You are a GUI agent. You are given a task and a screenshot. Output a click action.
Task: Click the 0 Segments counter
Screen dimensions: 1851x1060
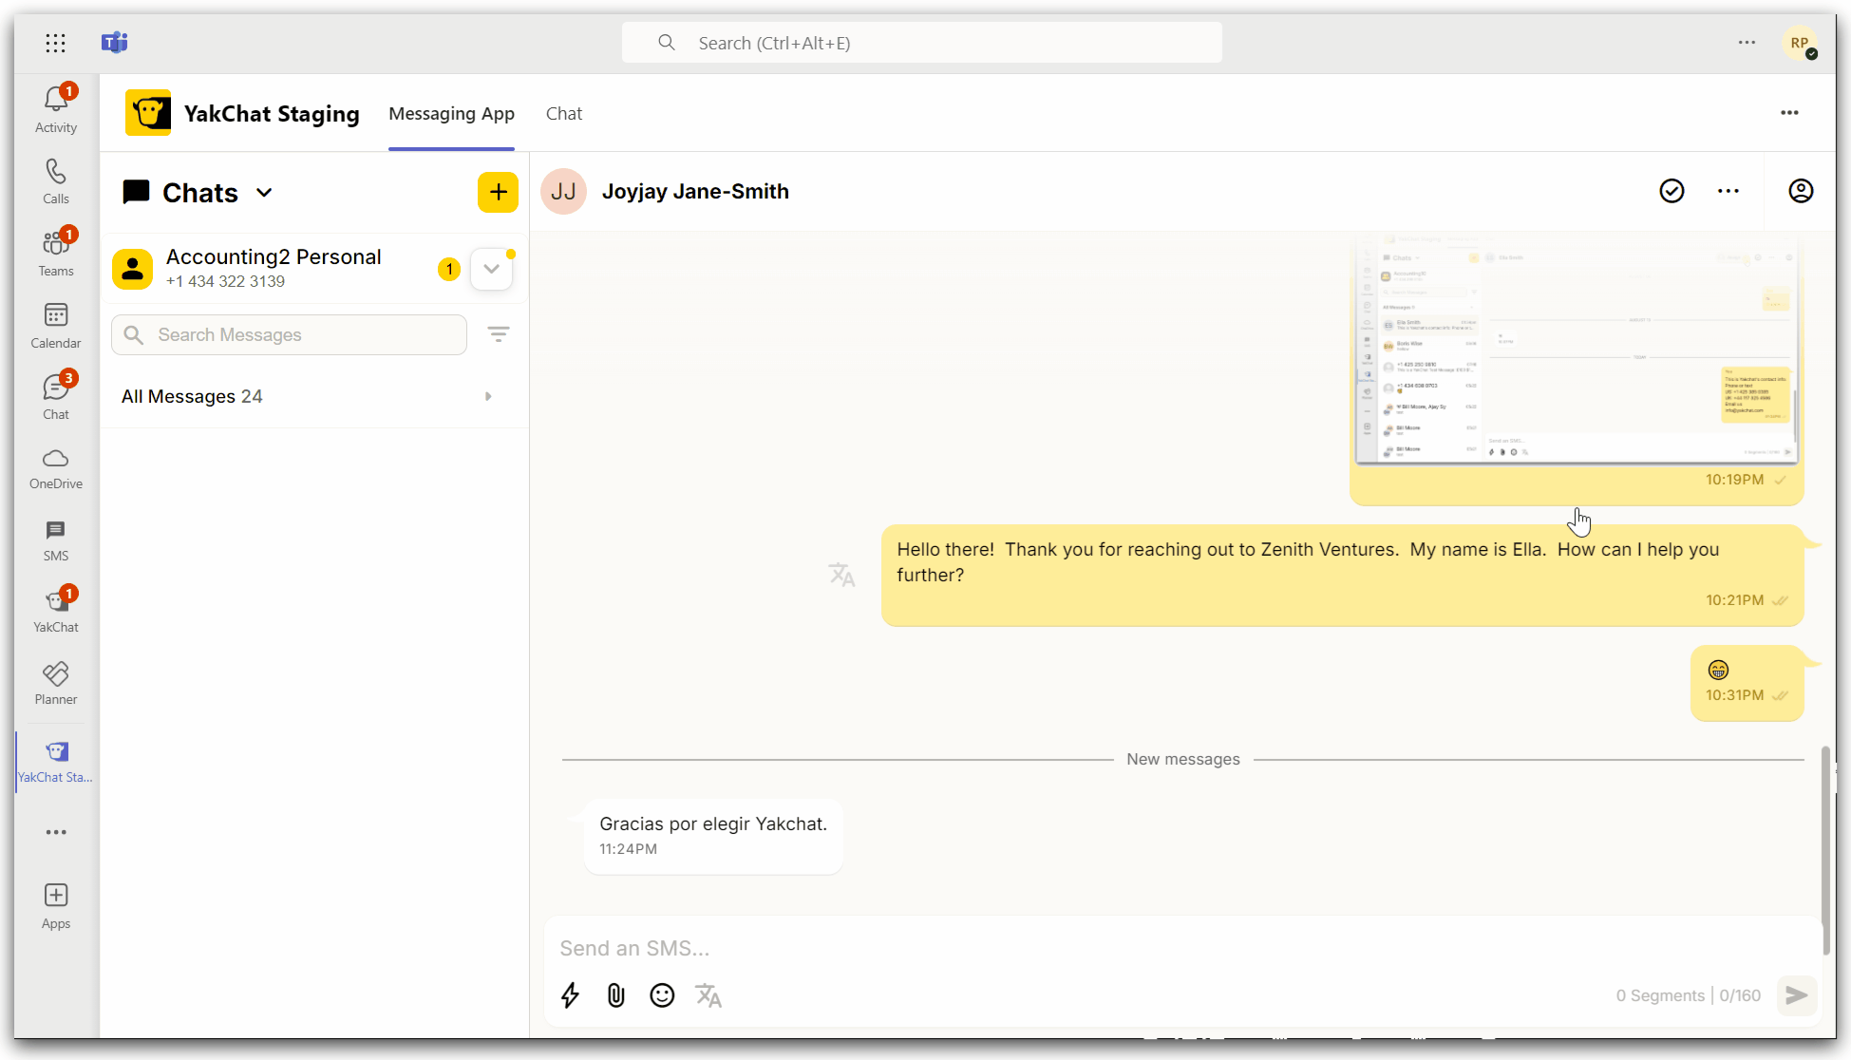click(1659, 995)
